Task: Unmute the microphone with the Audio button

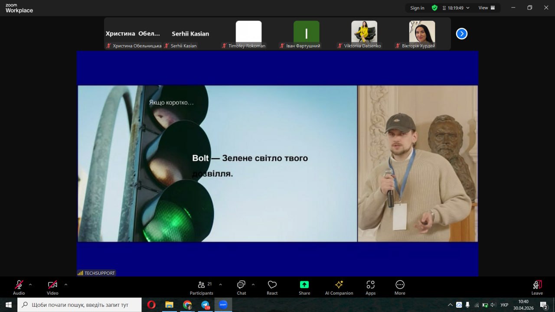Action: click(x=19, y=287)
